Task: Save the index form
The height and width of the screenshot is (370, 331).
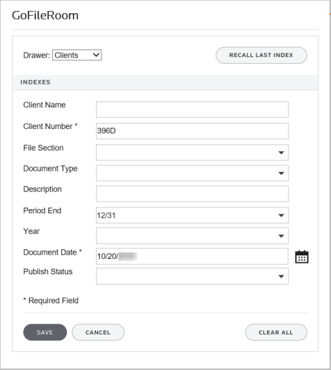Action: click(x=45, y=333)
